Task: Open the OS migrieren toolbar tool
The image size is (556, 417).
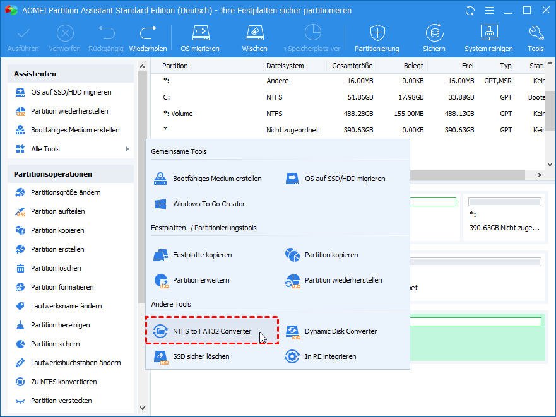Action: pyautogui.click(x=200, y=38)
